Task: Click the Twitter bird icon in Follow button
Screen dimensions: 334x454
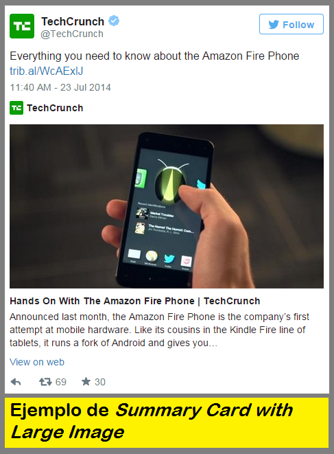Action: (x=274, y=25)
